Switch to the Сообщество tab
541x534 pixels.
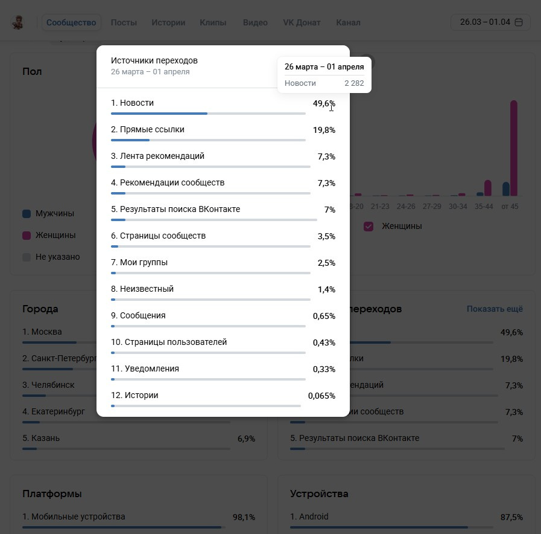click(71, 22)
